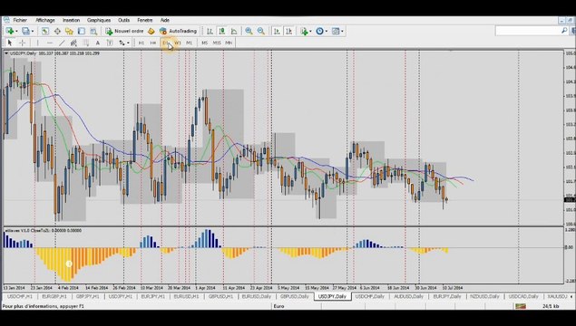Switch the chart to H4 timeframe
The width and height of the screenshot is (576, 326).
[x=153, y=43]
